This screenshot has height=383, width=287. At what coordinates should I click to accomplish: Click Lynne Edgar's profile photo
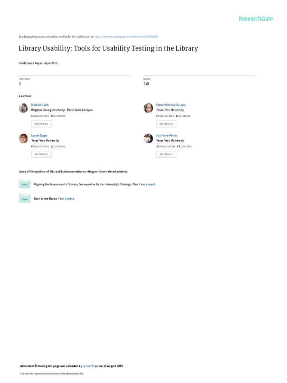23,138
